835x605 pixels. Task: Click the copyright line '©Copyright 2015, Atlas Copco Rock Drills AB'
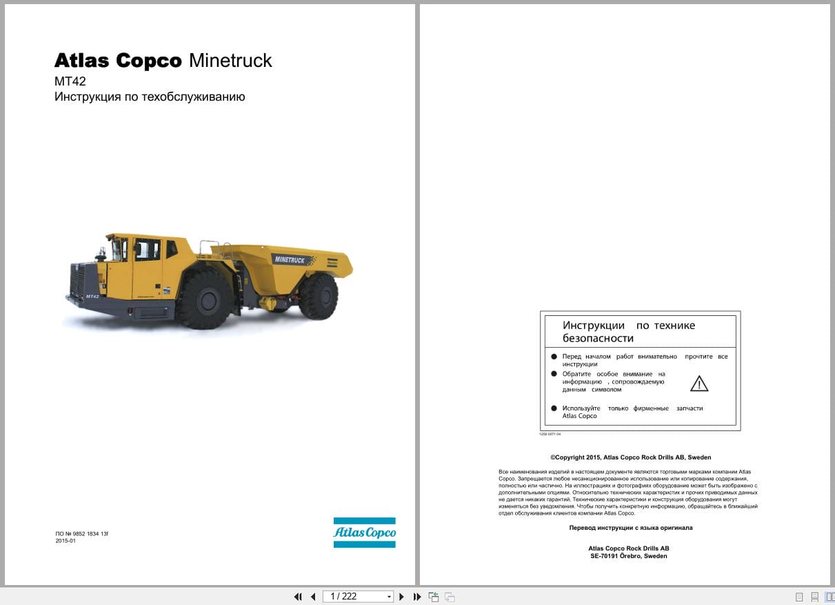click(631, 457)
